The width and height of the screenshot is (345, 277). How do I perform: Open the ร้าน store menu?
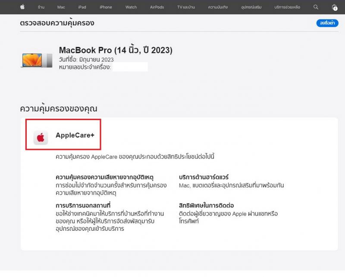[41, 7]
